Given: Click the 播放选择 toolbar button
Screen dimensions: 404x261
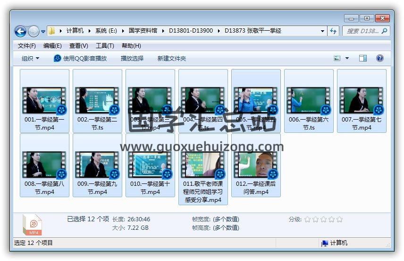Looking at the screenshot, I should (132, 58).
